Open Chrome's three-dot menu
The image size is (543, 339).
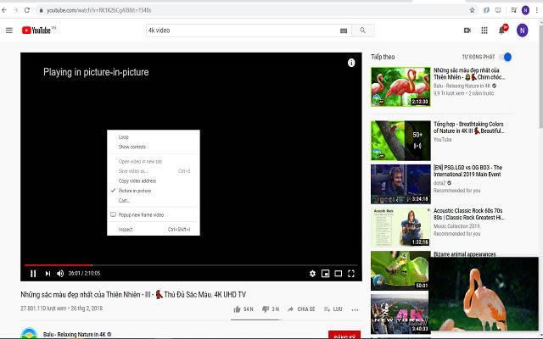click(535, 10)
